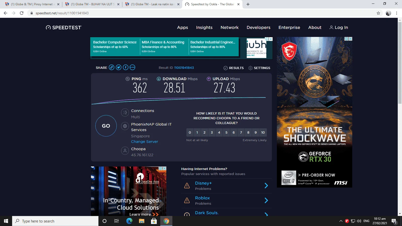Open the Roblox problems link
402x226 pixels.
pyautogui.click(x=203, y=198)
